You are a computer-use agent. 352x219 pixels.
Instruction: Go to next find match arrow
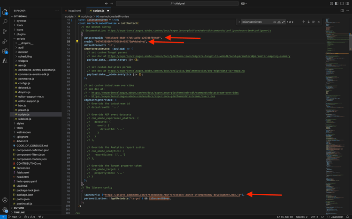pos(308,22)
